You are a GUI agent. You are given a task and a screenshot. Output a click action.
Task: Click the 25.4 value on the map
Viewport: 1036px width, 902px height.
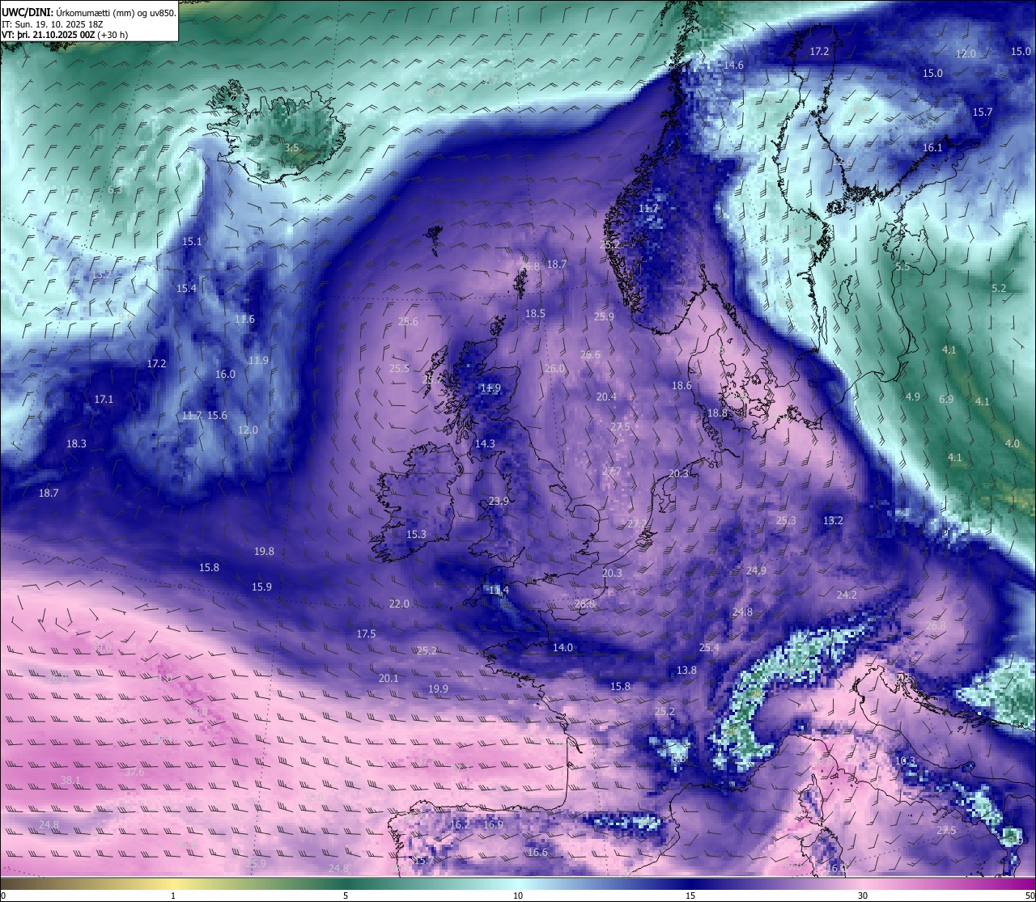tap(709, 647)
